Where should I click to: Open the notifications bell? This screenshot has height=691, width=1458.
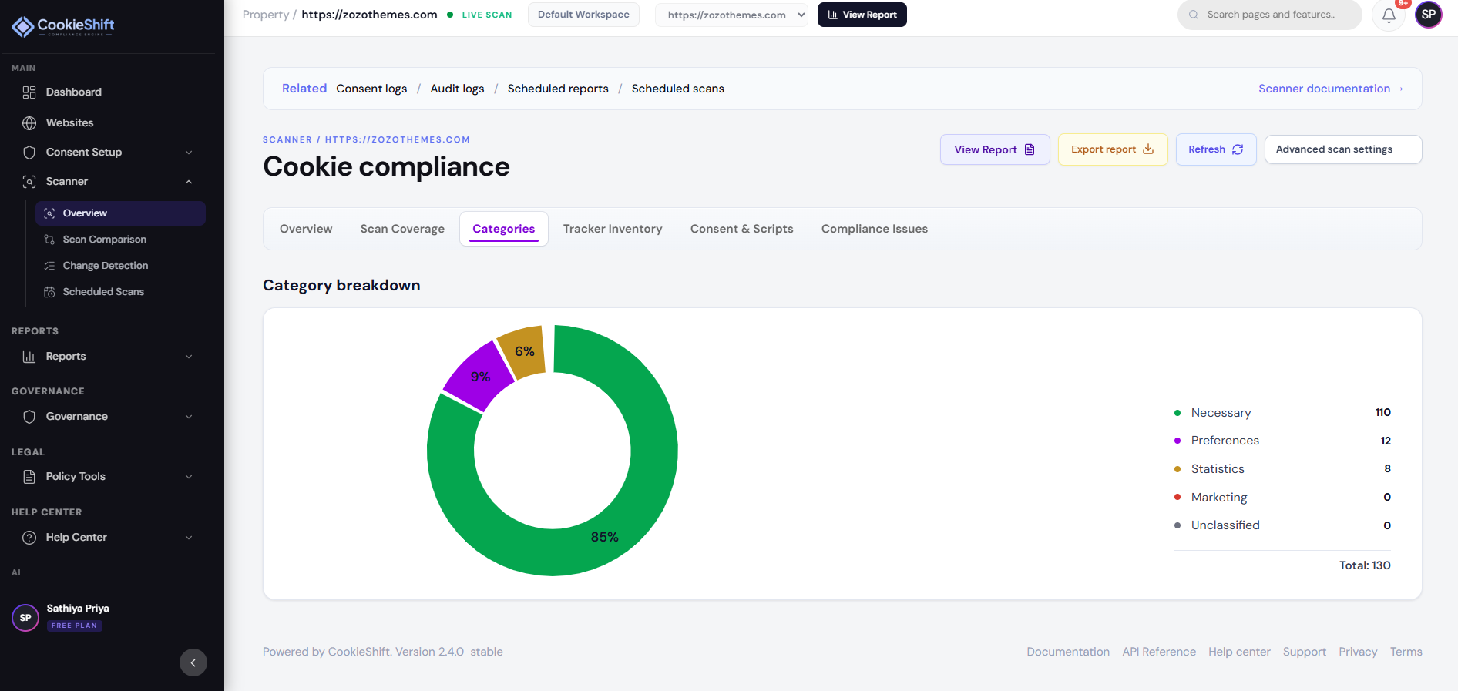(x=1389, y=15)
